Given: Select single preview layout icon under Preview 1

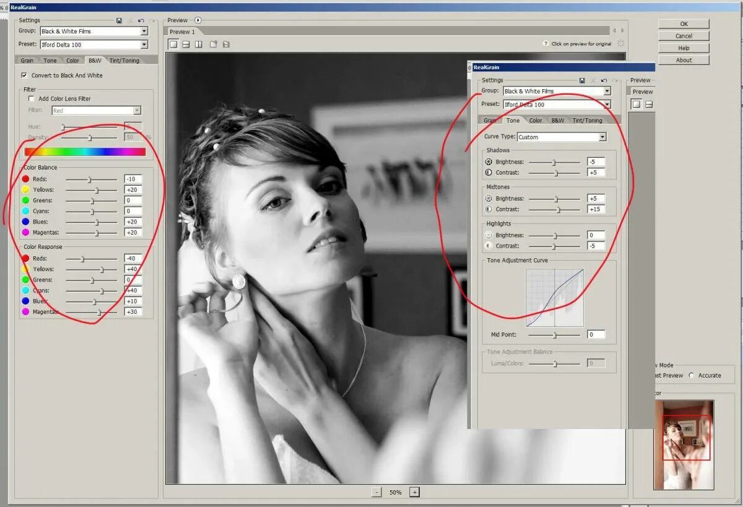Looking at the screenshot, I should click(x=173, y=44).
